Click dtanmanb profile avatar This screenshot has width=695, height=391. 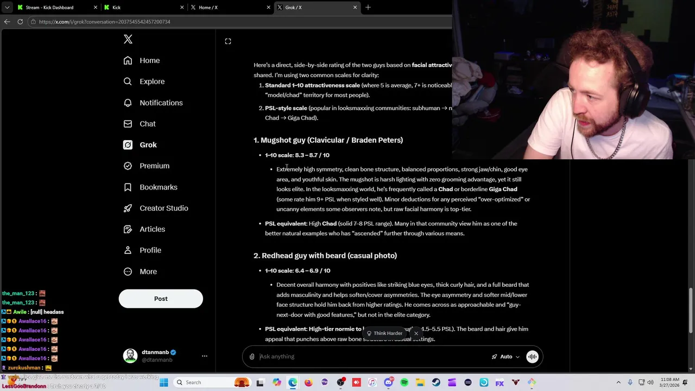click(130, 356)
